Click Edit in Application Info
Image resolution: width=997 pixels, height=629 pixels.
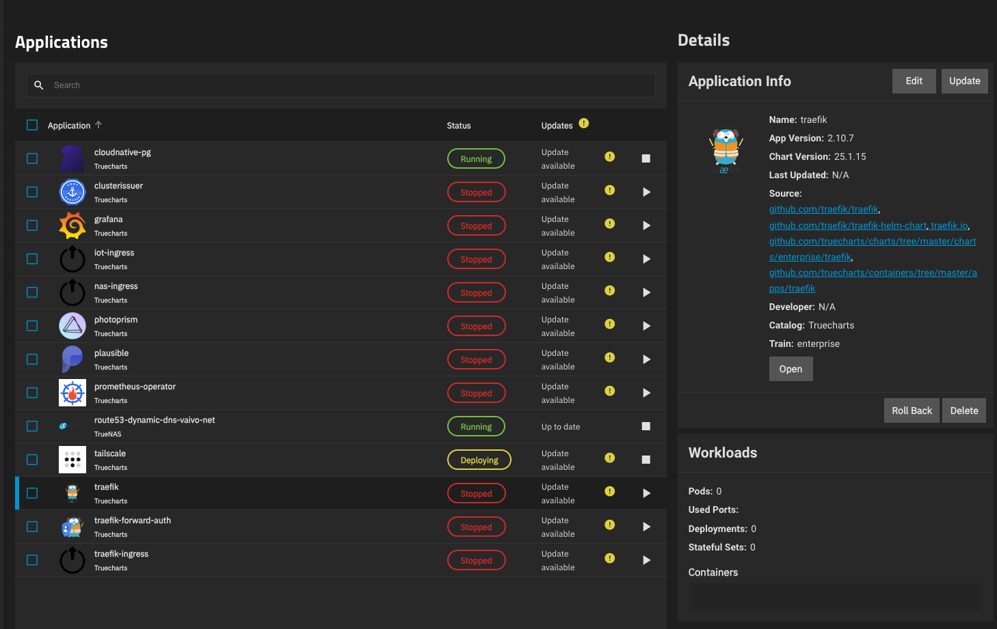(x=914, y=81)
